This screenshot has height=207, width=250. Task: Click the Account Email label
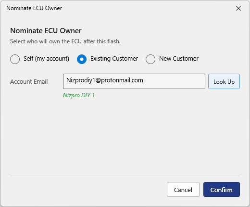tap(29, 82)
